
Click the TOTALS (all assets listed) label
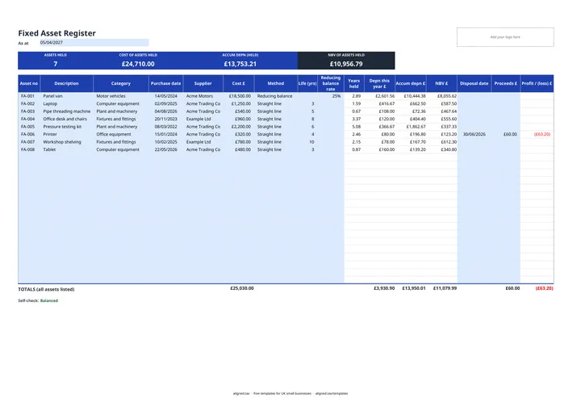pyautogui.click(x=46, y=289)
